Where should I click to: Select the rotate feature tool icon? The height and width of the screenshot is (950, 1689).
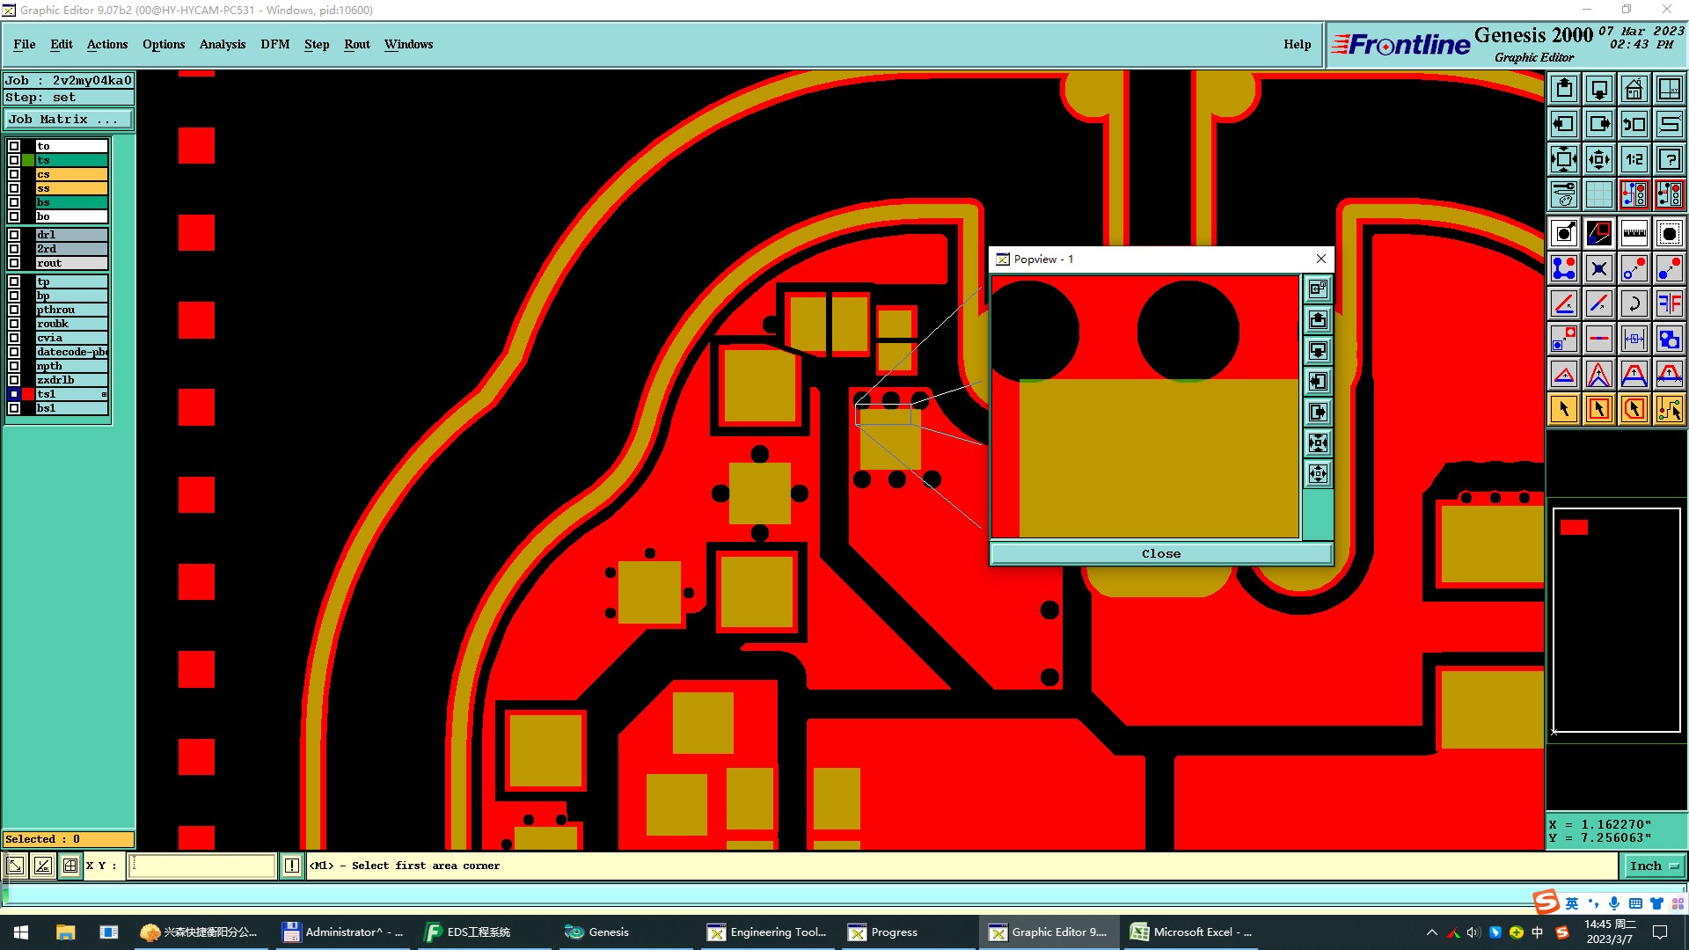tap(1634, 303)
